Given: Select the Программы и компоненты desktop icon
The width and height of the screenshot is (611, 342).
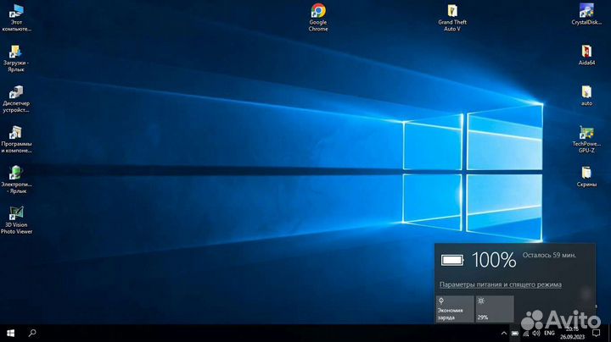Looking at the screenshot, I should click(x=16, y=140).
